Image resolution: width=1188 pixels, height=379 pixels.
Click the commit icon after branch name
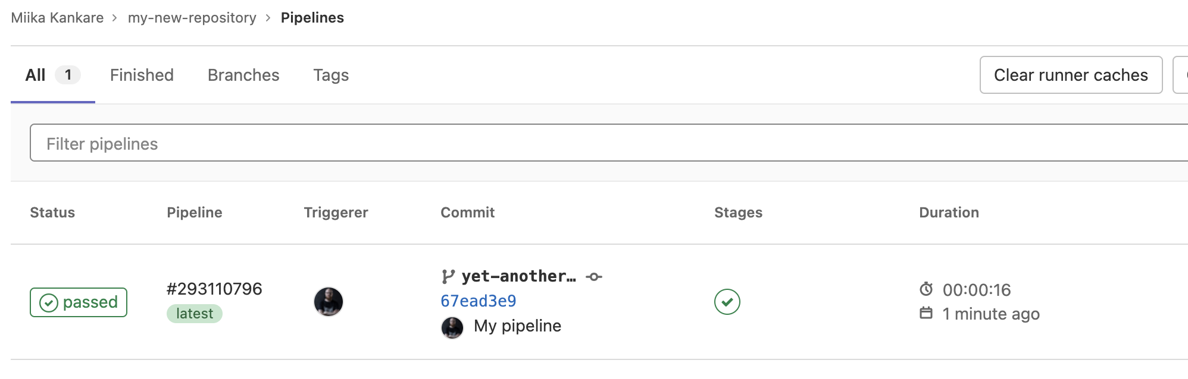[x=594, y=277]
